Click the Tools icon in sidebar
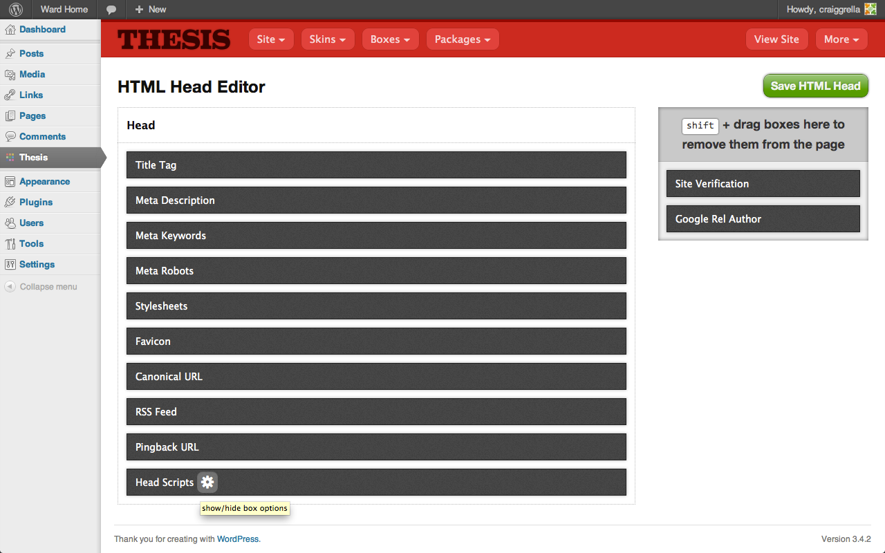 click(x=10, y=244)
